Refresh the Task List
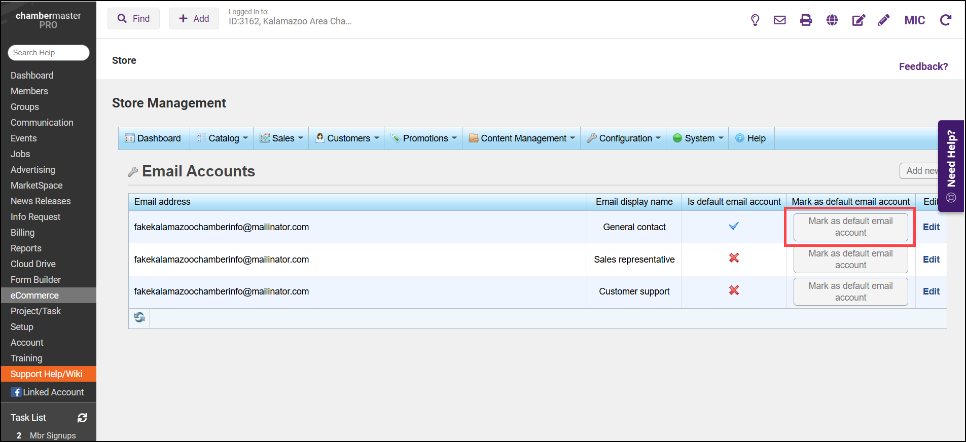 [82, 418]
